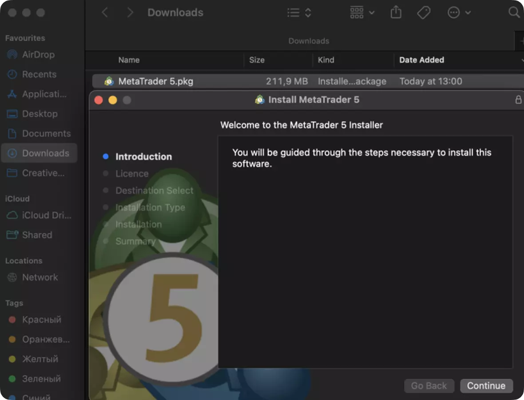Screen dimensions: 524x400
Task: Select the Destination Select step bullet
Action: [x=105, y=190]
